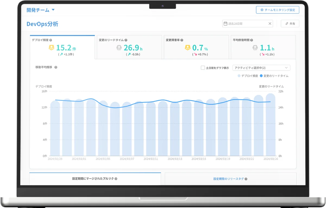The image size is (326, 208).
Task: Click help icon beside 変更のリードタイム
Action: point(126,40)
